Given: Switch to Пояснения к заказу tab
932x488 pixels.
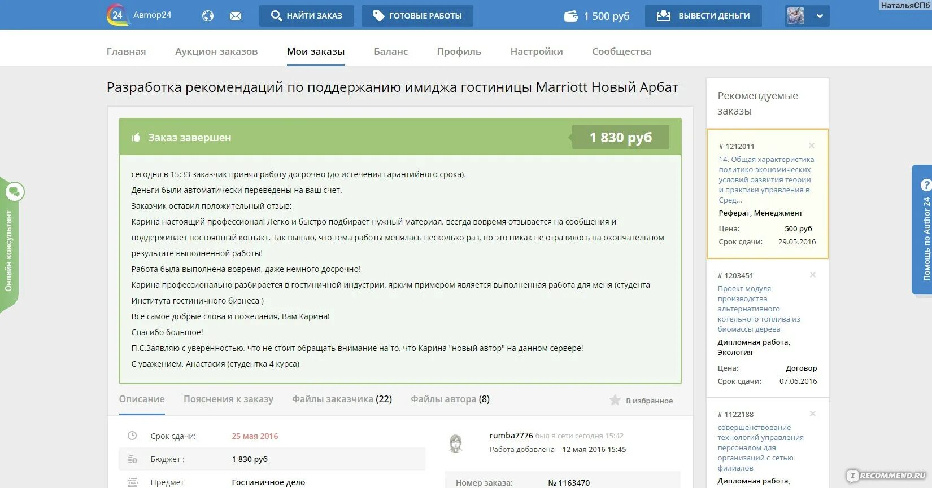Looking at the screenshot, I should pos(228,399).
